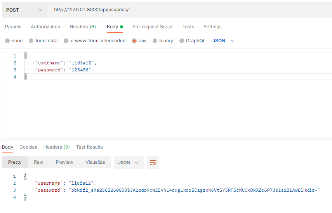Select the GraphQL body type
This screenshot has height=213, width=332.
coord(192,41)
